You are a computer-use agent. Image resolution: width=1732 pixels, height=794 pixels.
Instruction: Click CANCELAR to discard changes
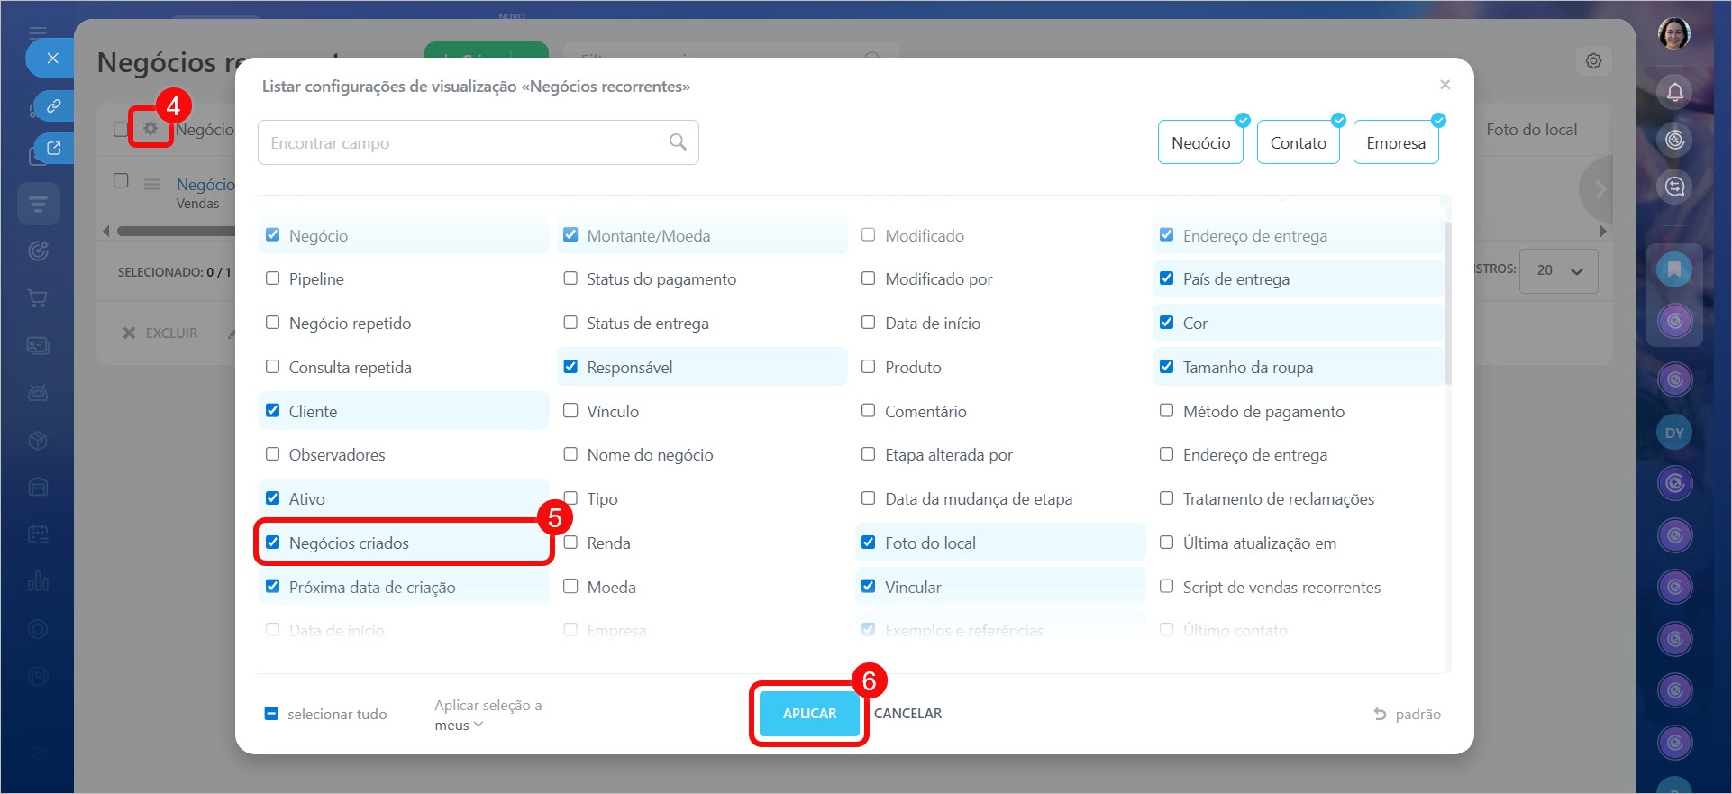pos(907,714)
